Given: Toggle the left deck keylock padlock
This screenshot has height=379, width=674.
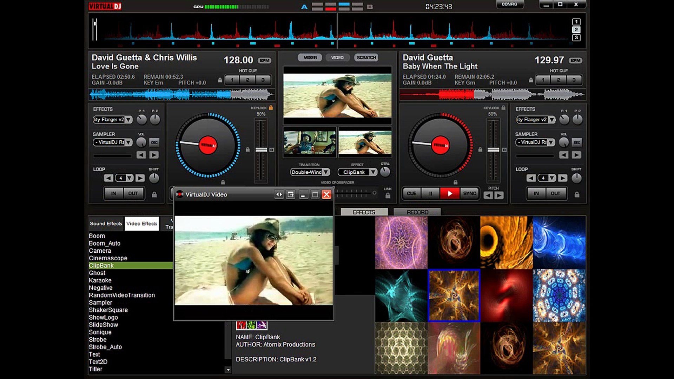Looking at the screenshot, I should pos(271,108).
